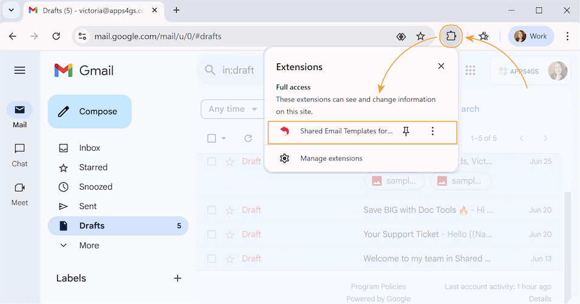Open more options for Shared Email Templates
580x304 pixels.
tap(432, 131)
